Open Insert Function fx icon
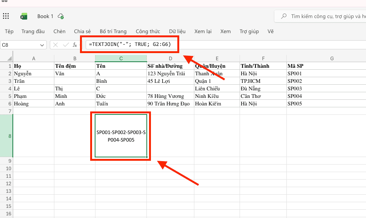Viewport: 366px width, 218px height. coord(75,45)
